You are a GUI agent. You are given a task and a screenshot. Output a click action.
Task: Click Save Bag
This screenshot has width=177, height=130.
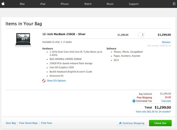tap(11, 123)
